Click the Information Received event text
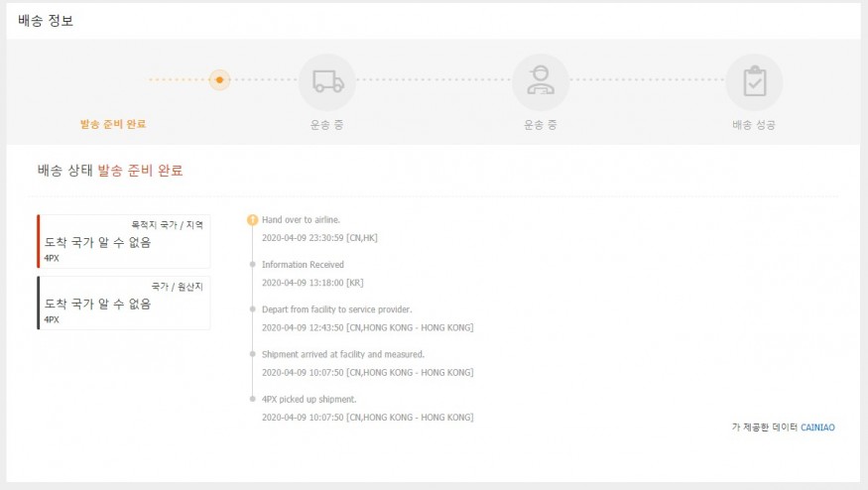Viewport: 868px width, 490px height. pos(303,265)
